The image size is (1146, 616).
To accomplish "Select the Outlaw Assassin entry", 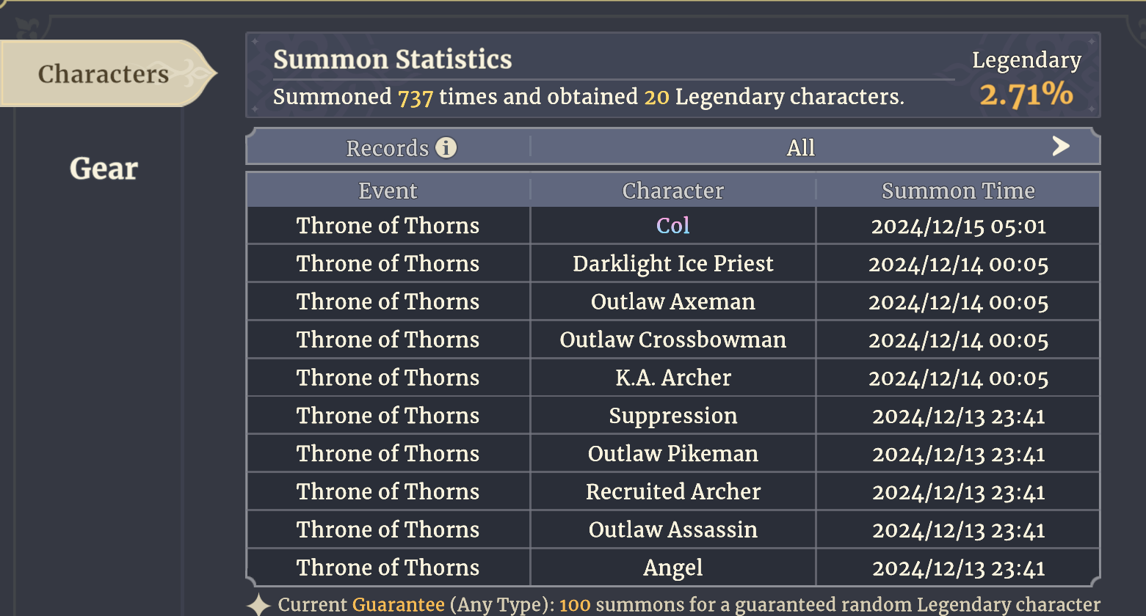I will (673, 530).
